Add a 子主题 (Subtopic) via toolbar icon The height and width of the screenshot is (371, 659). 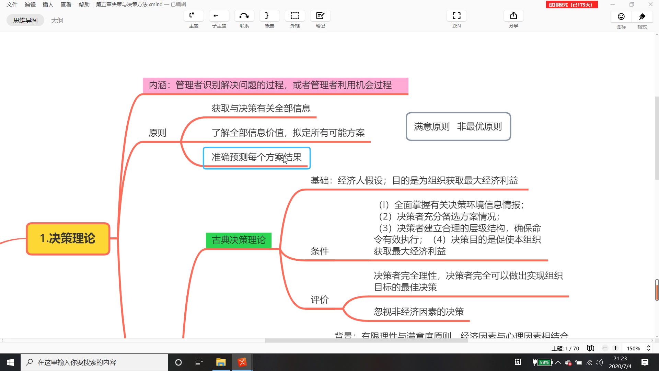click(x=219, y=16)
